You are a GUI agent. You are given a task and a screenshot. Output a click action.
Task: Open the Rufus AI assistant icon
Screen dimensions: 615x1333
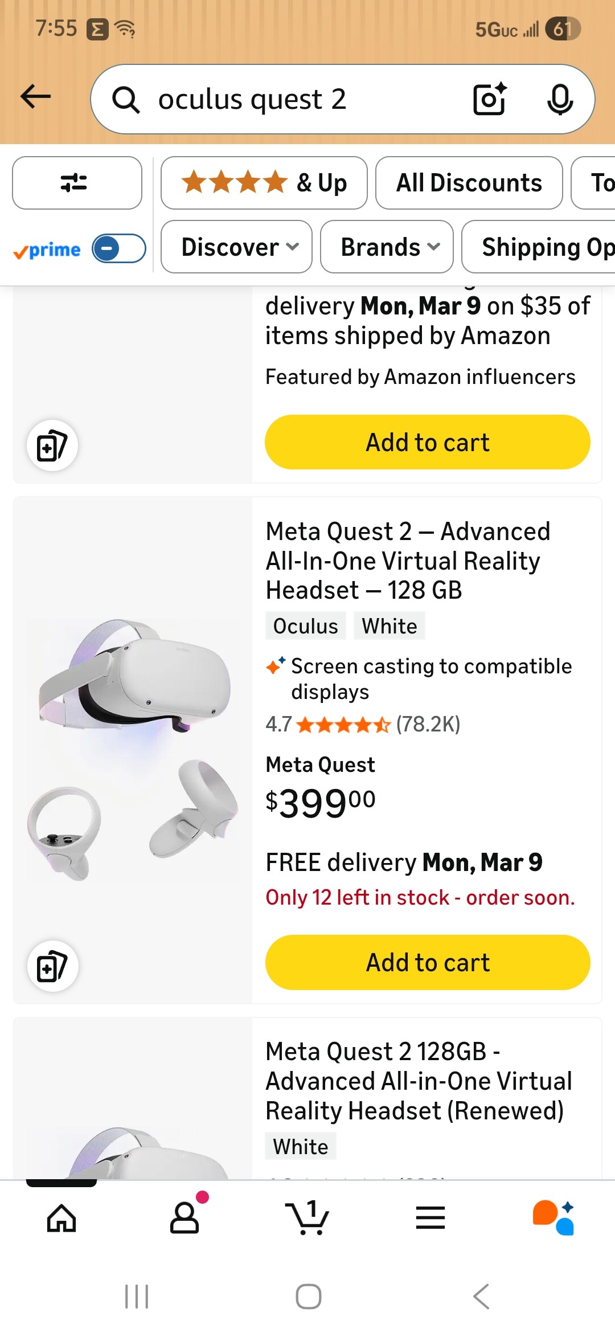click(x=553, y=1218)
